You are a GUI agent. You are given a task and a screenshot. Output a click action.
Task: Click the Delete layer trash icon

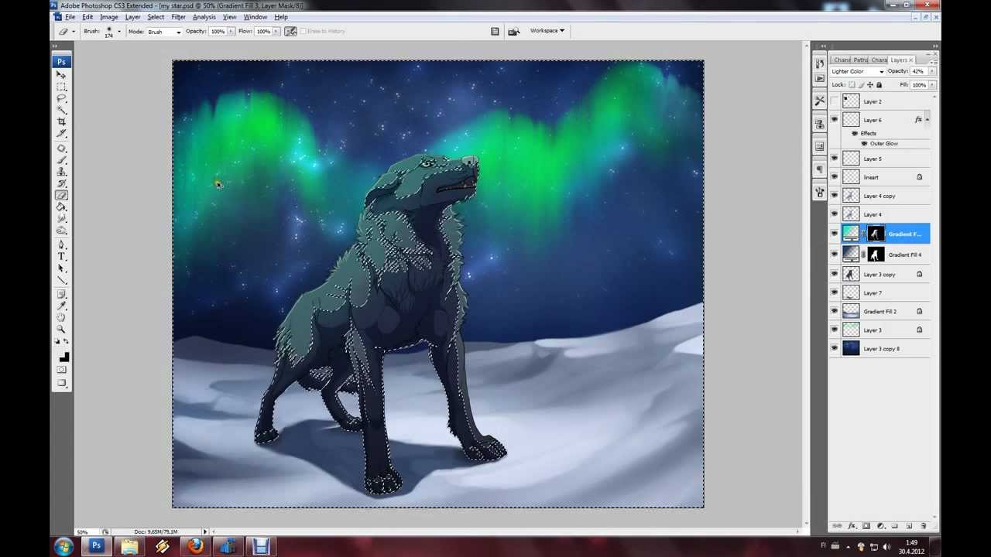click(x=923, y=526)
